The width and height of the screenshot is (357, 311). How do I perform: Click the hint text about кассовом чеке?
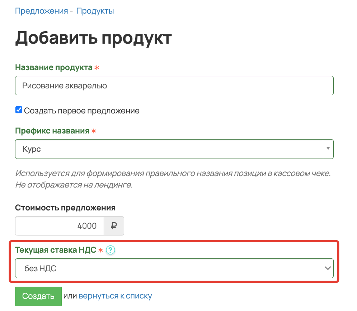click(x=173, y=173)
